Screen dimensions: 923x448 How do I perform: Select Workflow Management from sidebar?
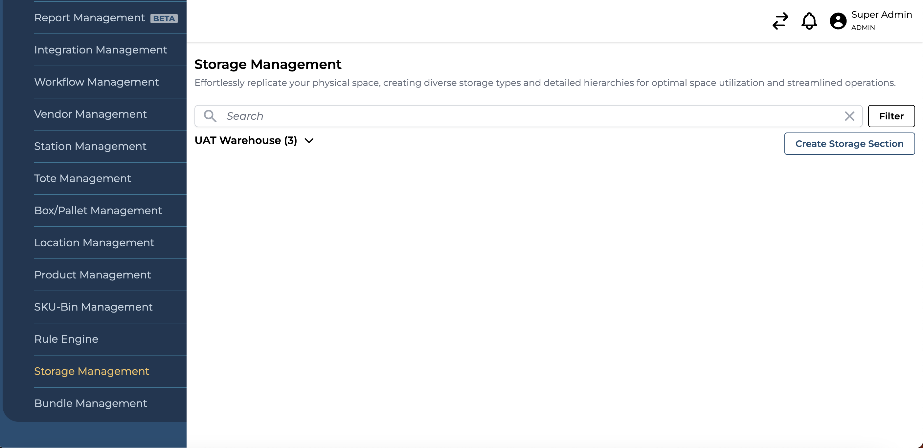(96, 82)
